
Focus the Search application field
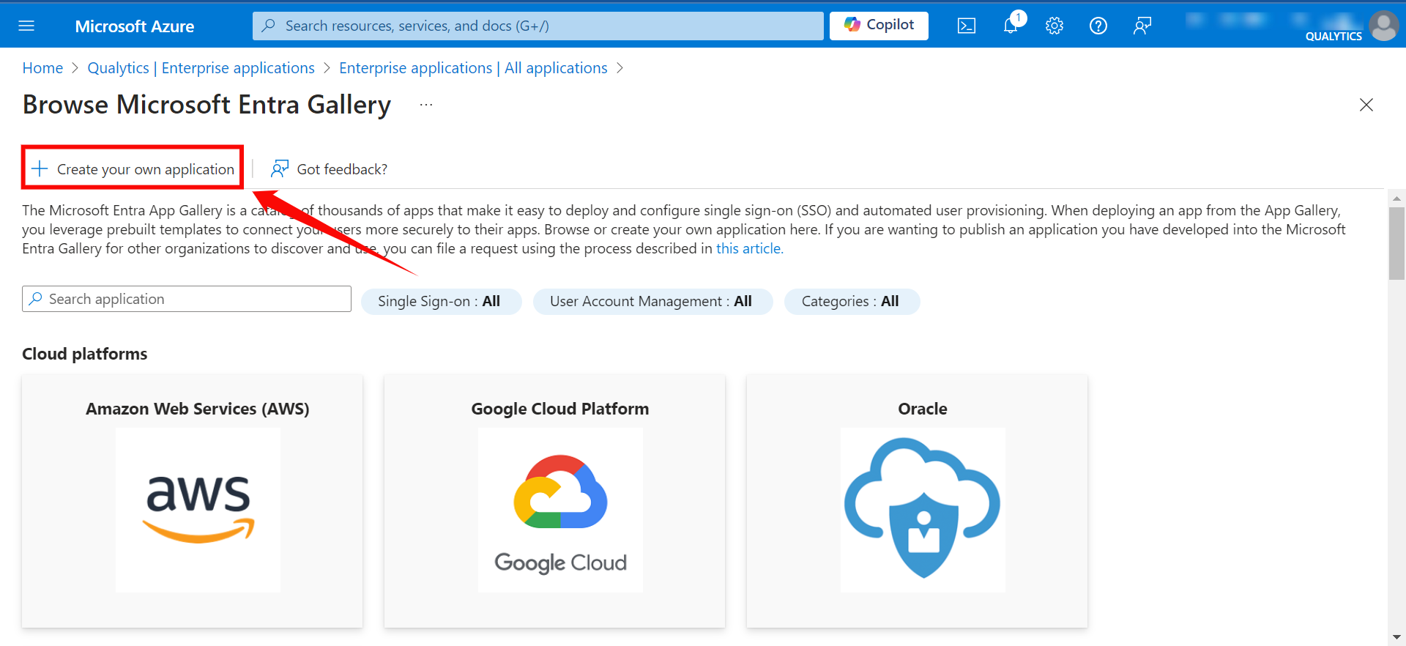click(x=187, y=299)
